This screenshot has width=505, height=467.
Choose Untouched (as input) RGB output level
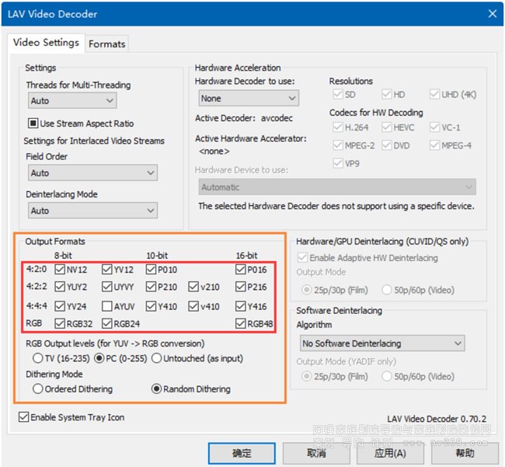(x=156, y=358)
